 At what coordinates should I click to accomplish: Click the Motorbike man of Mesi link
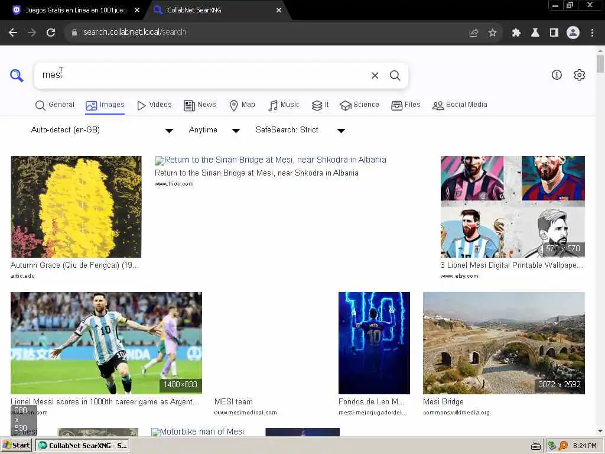pos(197,432)
